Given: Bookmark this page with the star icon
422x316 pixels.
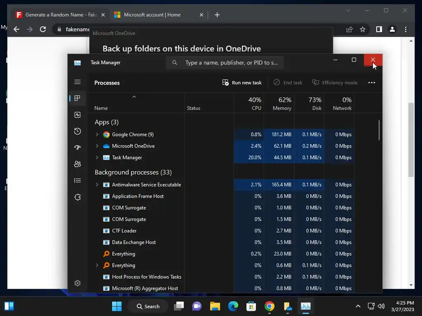Looking at the screenshot, I should tap(363, 29).
